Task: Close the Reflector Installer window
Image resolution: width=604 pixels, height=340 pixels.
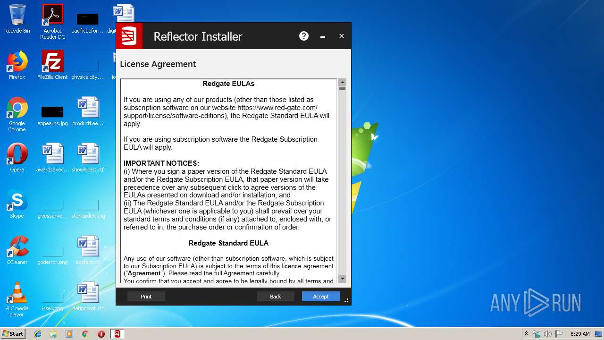Action: click(342, 36)
